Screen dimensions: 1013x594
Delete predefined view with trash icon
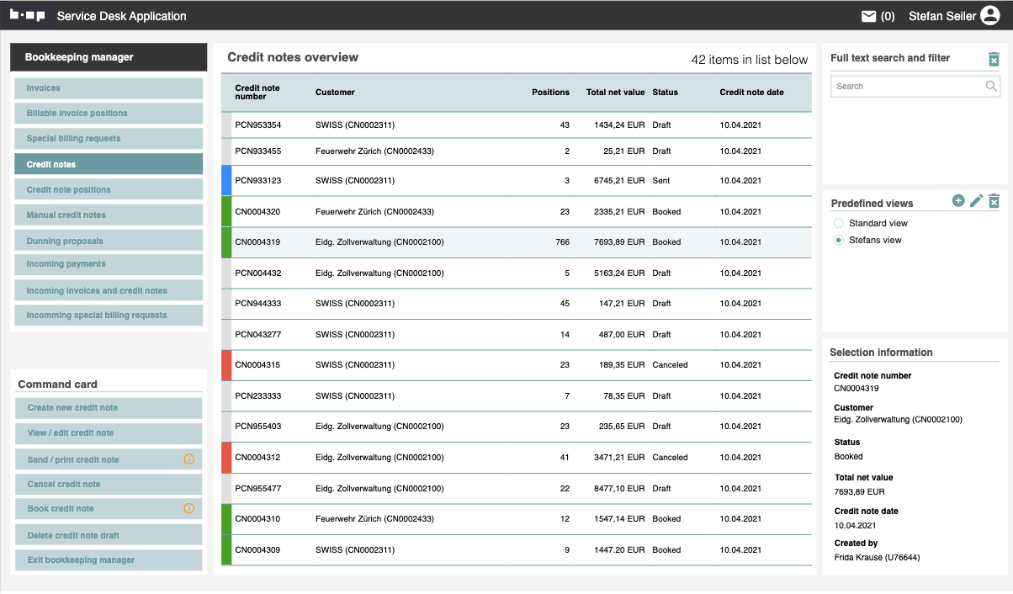pos(994,201)
